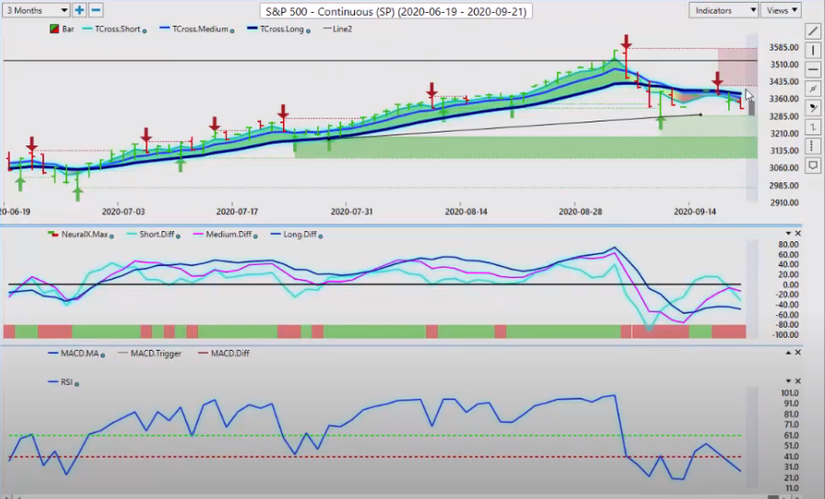Click the MACD.Trigger legend label

pyautogui.click(x=156, y=354)
